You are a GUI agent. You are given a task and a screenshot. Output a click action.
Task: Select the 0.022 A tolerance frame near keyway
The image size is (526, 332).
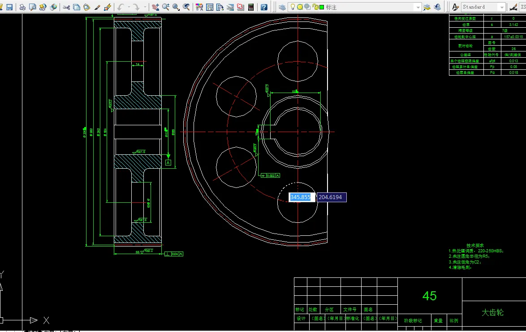[x=270, y=175]
